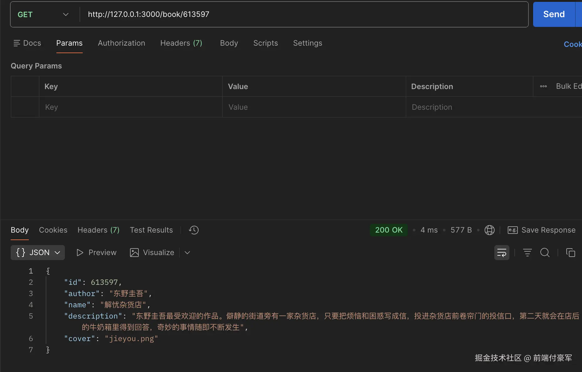Open the HTTP method GET dropdown
Screen dimensions: 582x372
tap(43, 14)
